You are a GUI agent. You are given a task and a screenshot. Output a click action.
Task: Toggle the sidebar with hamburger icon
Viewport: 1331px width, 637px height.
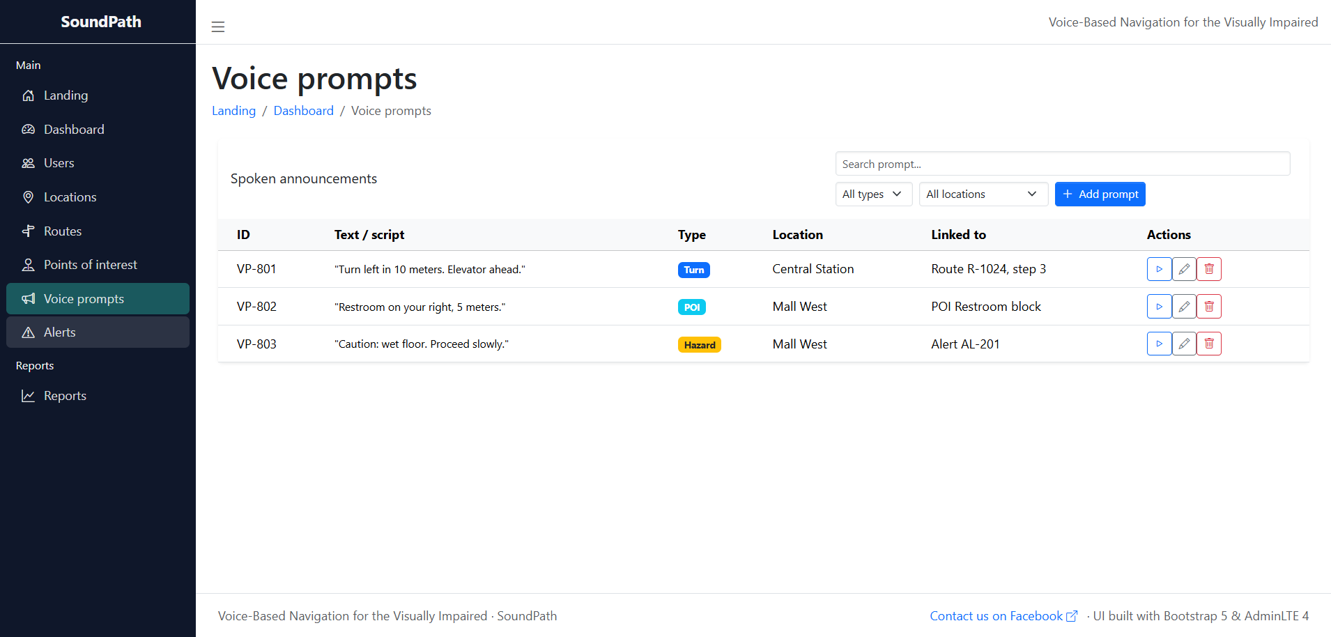pyautogui.click(x=218, y=26)
